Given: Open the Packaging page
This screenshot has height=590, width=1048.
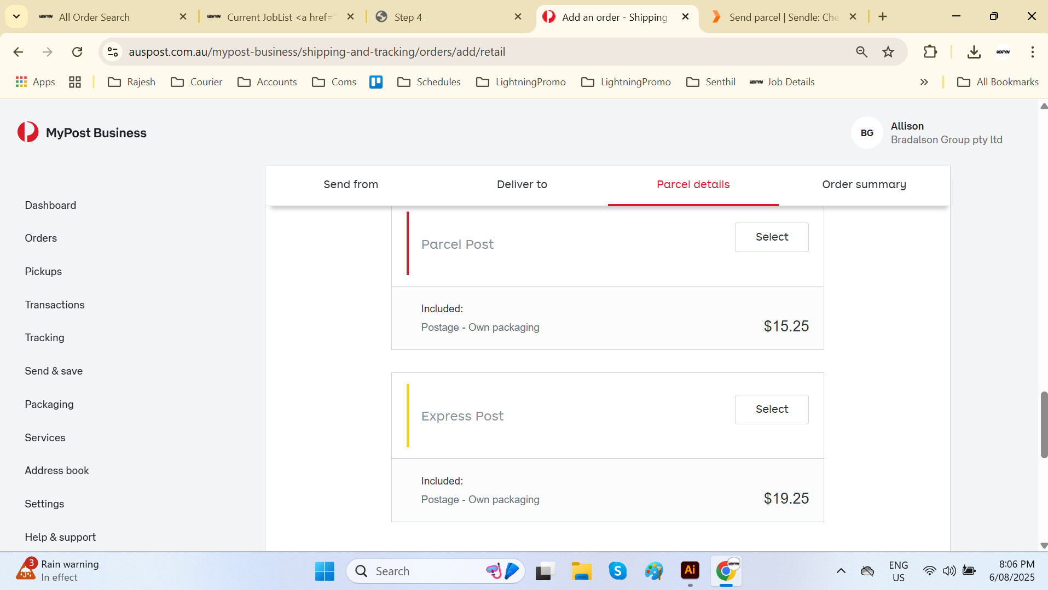Looking at the screenshot, I should 49,405.
